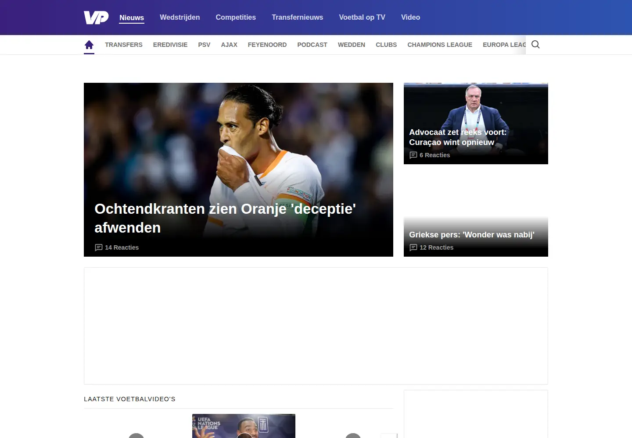Click the VP logo in the header

(x=96, y=18)
